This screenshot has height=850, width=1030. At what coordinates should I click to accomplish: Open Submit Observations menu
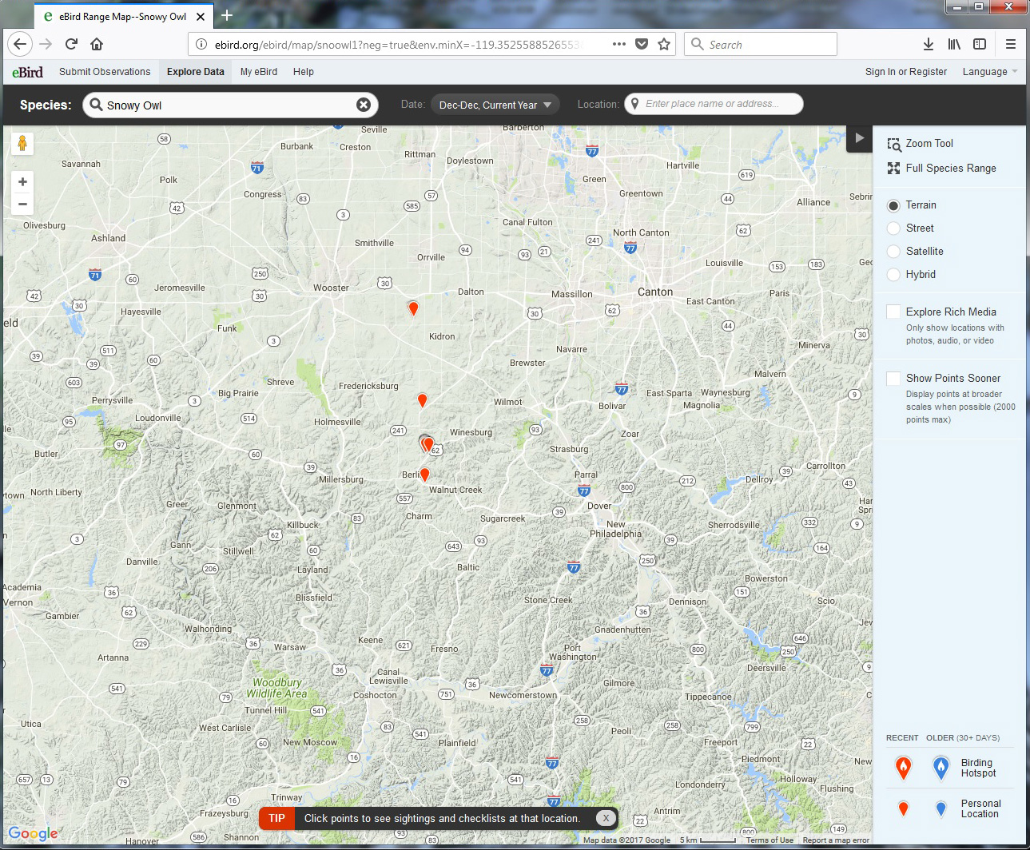pos(105,72)
